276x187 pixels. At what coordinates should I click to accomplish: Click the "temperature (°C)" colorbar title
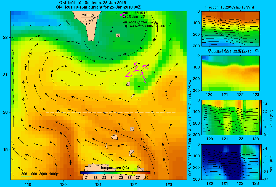pyautogui.click(x=115, y=168)
